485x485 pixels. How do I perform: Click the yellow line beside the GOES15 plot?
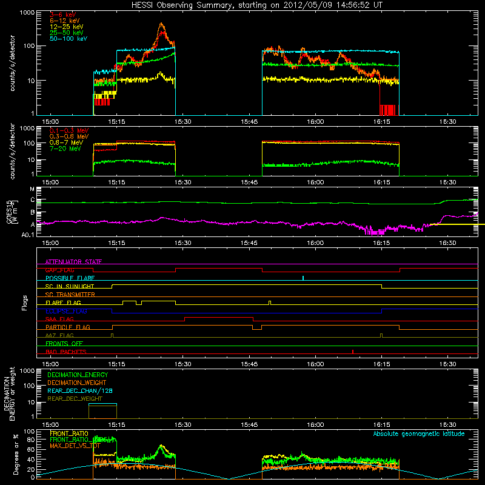(458, 224)
